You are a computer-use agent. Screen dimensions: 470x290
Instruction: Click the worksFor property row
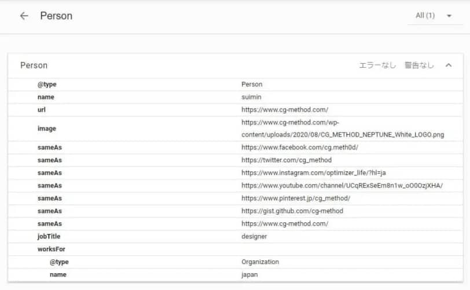tap(236, 249)
